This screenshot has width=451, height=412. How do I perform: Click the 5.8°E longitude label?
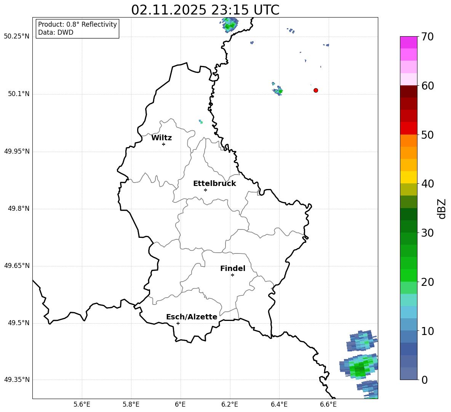point(131,404)
